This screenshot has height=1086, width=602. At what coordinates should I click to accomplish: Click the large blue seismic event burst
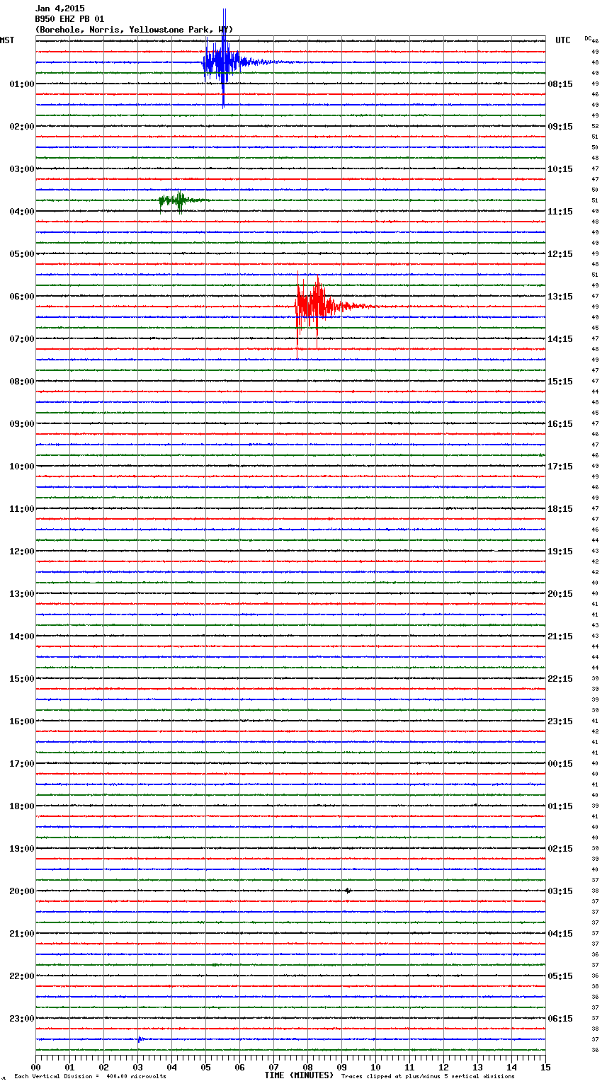point(222,62)
